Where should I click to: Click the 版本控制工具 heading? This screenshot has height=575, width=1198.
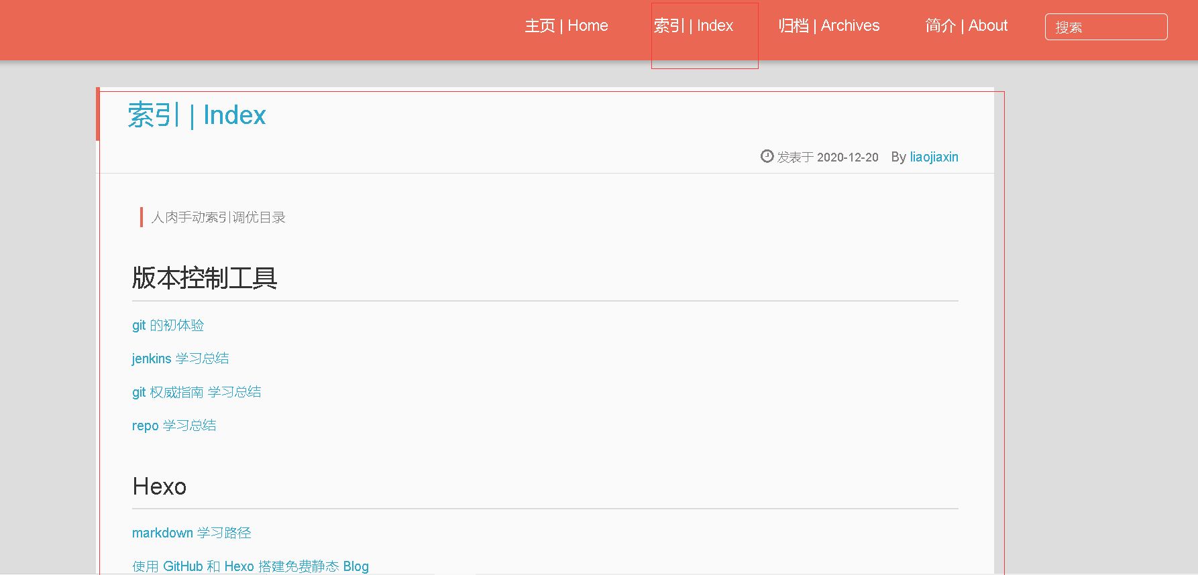pyautogui.click(x=205, y=278)
